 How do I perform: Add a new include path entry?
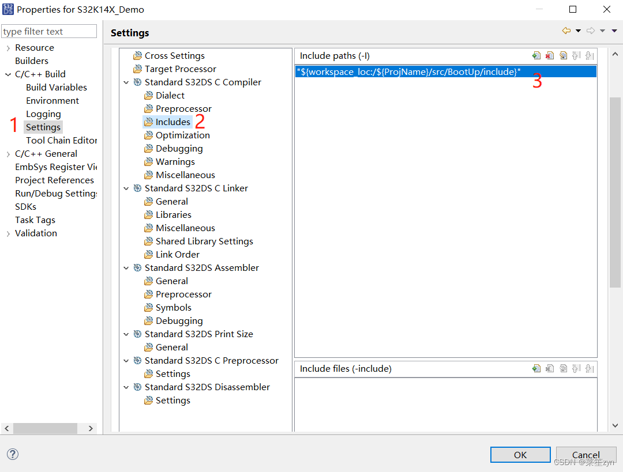click(536, 55)
